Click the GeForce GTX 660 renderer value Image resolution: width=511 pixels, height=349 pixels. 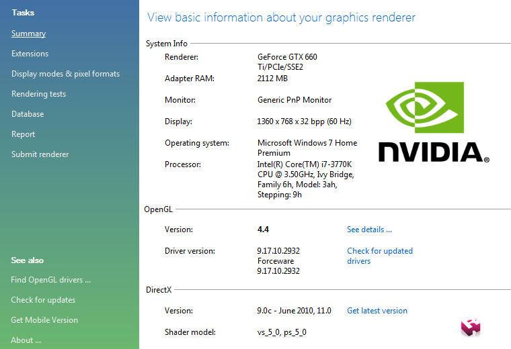(x=287, y=62)
